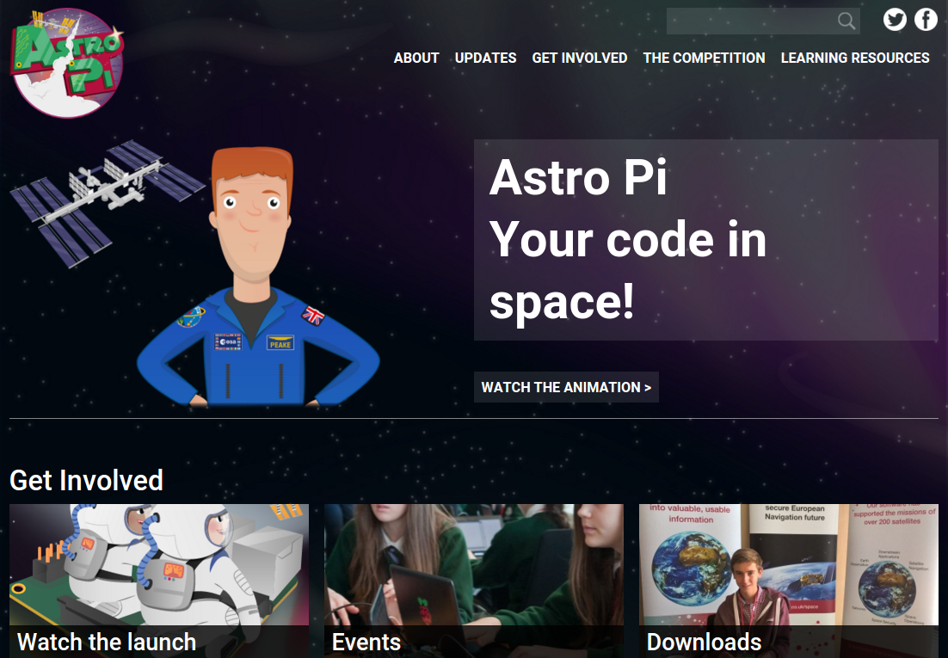Open Learning Resources menu item

tap(855, 58)
